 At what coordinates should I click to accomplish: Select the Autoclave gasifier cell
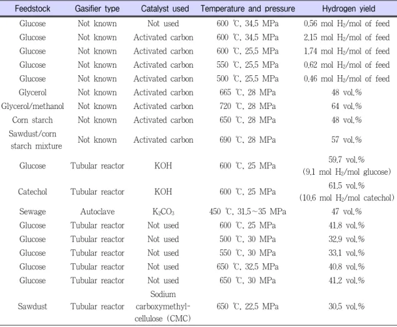[98, 212]
